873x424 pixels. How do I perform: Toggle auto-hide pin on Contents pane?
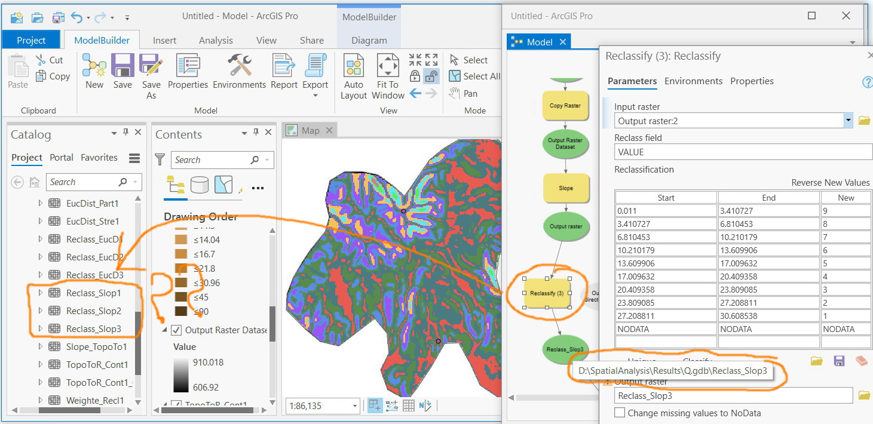pos(256,133)
